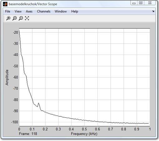Close the Vector Scope window
Screen dimensions: 159x141
(150, 3)
